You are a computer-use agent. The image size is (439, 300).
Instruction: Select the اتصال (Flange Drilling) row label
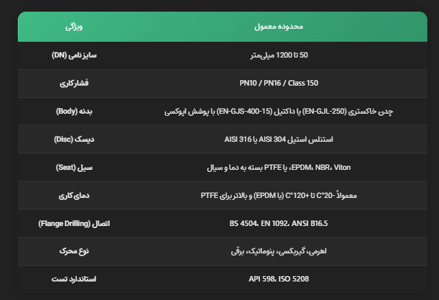point(73,223)
